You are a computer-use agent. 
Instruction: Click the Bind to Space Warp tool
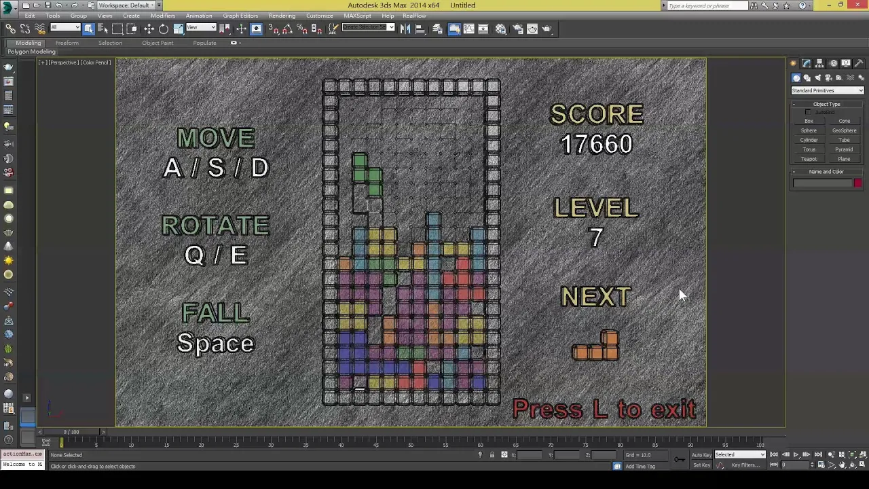(x=40, y=29)
